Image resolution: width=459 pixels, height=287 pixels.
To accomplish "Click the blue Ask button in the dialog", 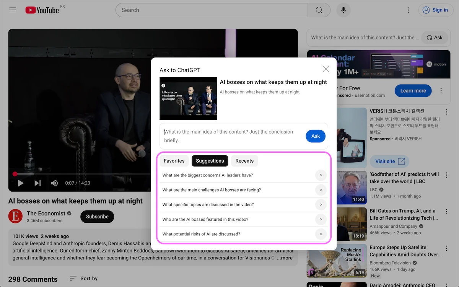I will point(316,136).
